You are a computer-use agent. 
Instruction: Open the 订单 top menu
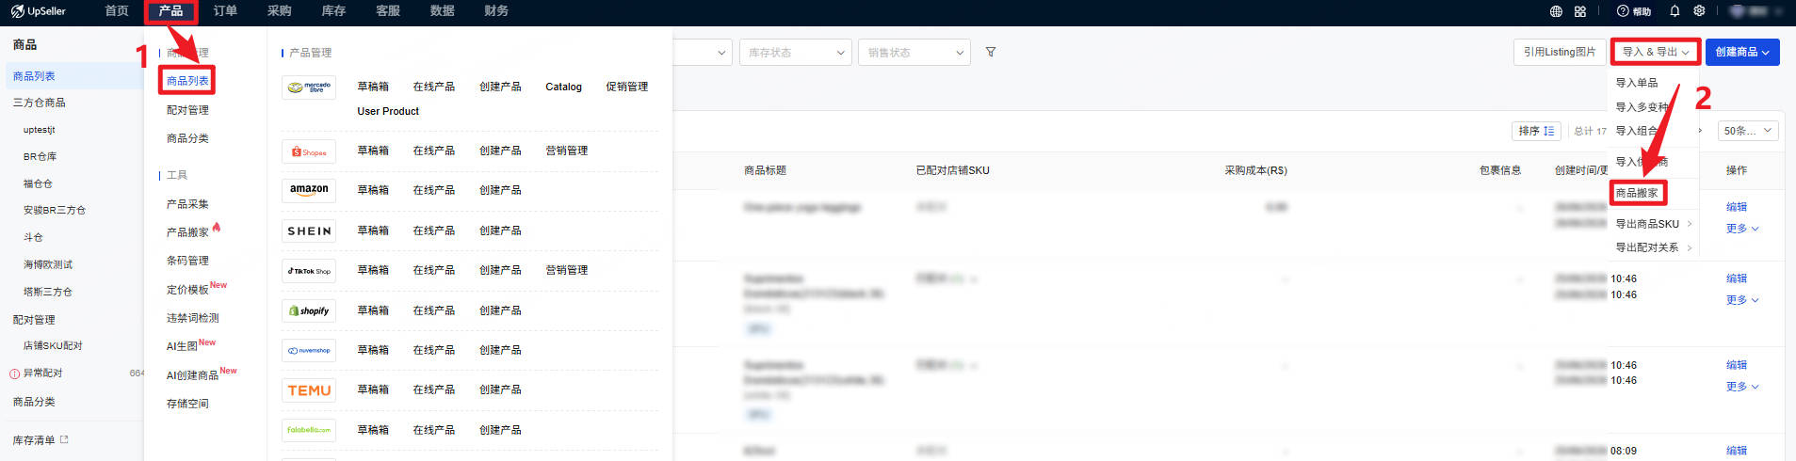pos(225,11)
